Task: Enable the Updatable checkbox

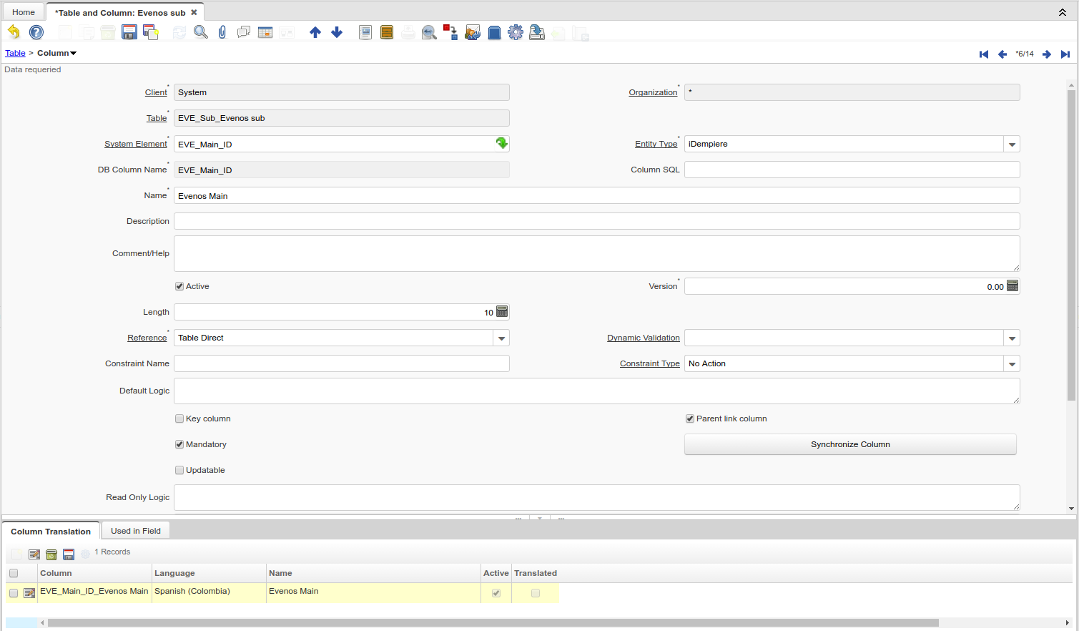Action: [x=179, y=470]
